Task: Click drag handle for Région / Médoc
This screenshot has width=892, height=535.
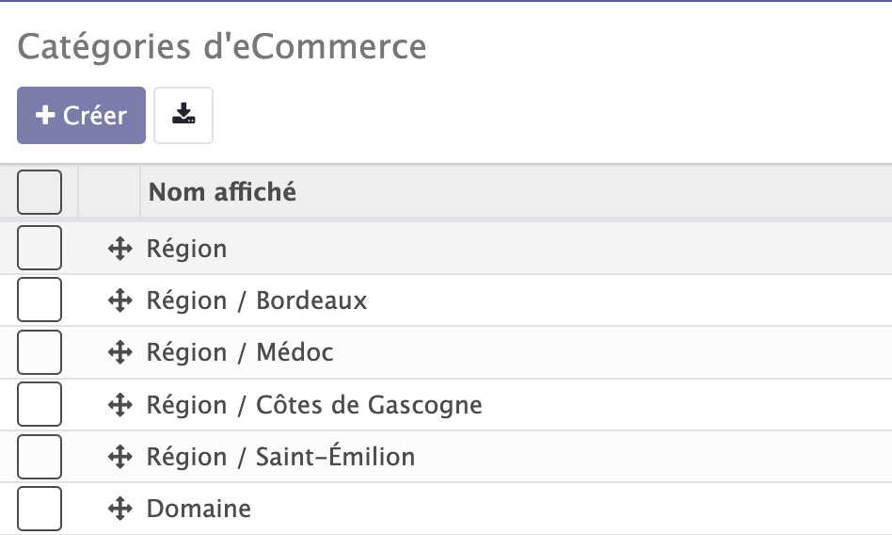Action: click(x=119, y=352)
